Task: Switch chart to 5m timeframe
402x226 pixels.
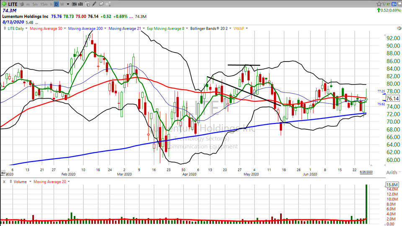Action: 35,4
